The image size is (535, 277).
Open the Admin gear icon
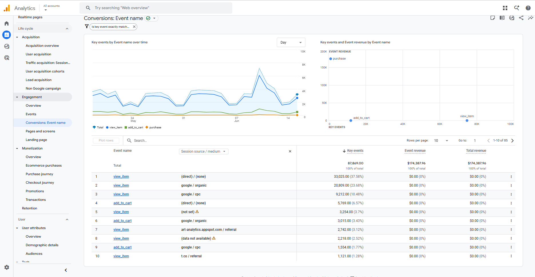point(7,267)
